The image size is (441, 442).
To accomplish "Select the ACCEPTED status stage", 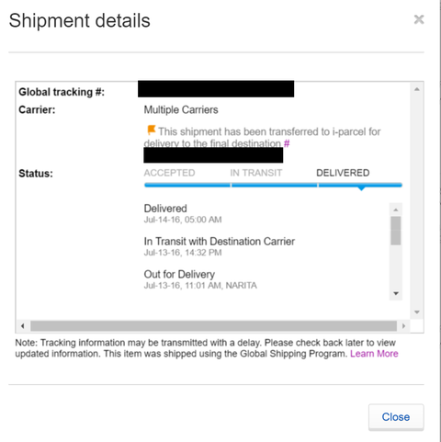I will pos(169,173).
